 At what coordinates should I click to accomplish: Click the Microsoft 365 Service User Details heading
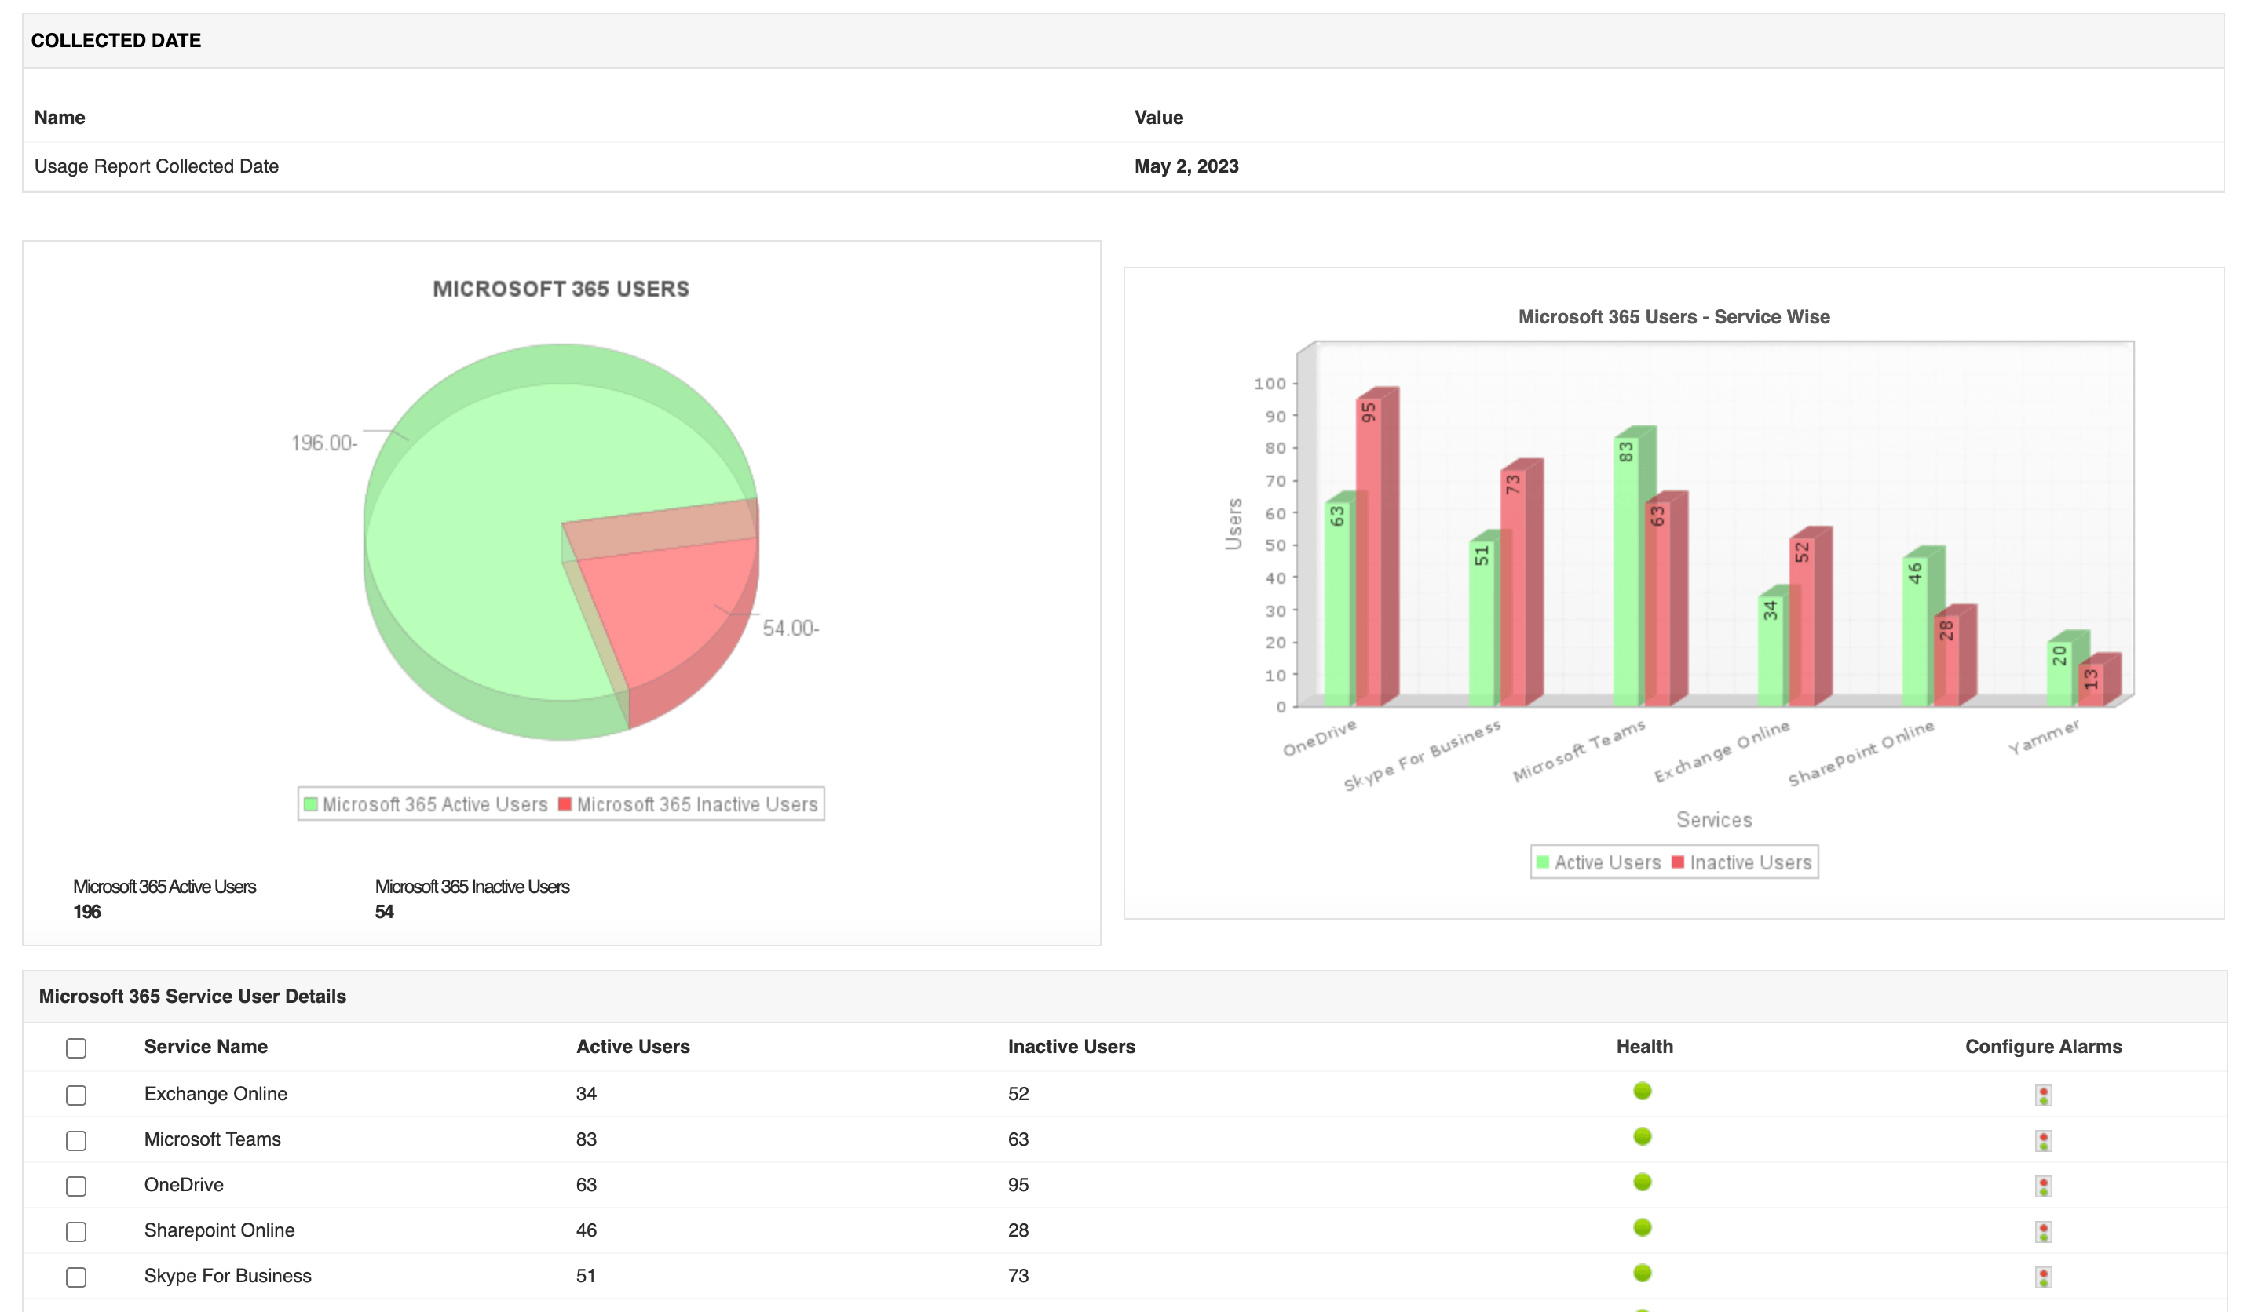pyautogui.click(x=192, y=996)
